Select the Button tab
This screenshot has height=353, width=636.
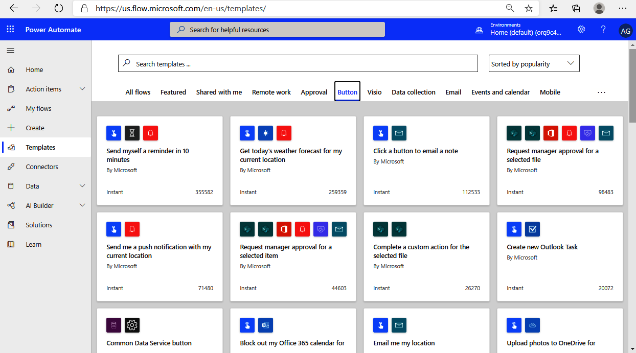click(x=348, y=92)
